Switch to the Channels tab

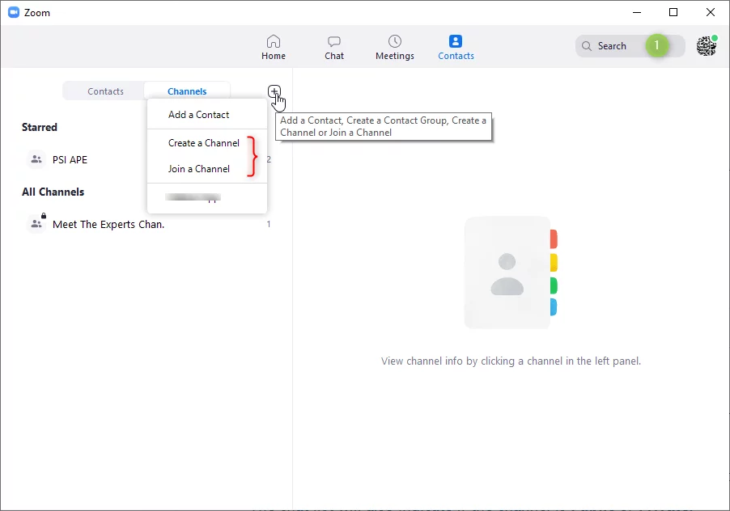tap(187, 91)
